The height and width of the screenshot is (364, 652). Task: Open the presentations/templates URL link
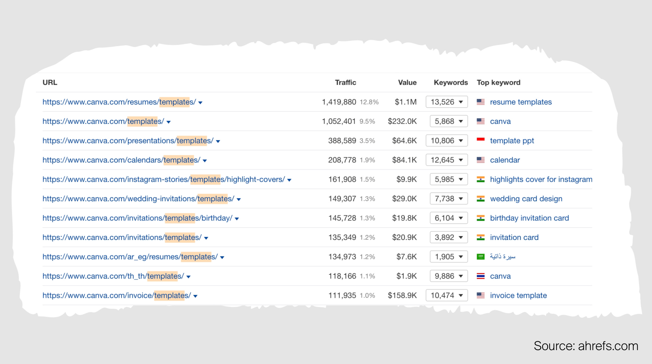[x=128, y=141]
